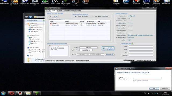Screen dimensions: 172x96
Task: Click the Scan button in Dumpper
Action: (54, 16)
